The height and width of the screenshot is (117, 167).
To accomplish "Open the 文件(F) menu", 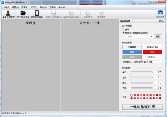I will (x=6, y=7).
